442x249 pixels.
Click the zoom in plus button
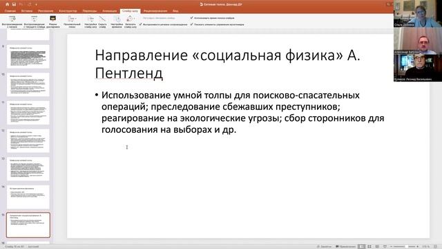click(417, 246)
